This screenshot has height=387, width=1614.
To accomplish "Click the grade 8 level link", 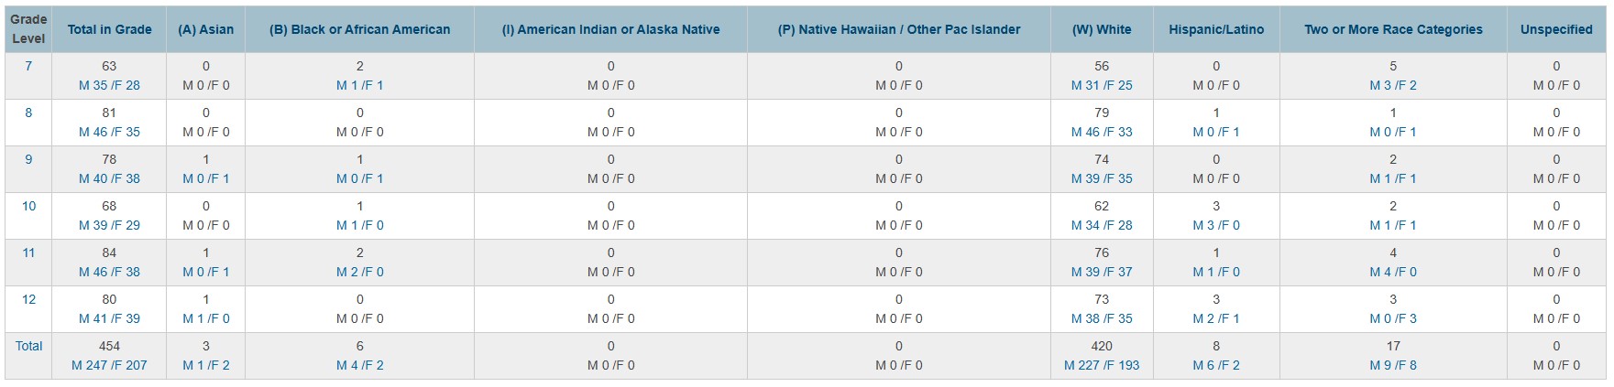I will tap(28, 113).
